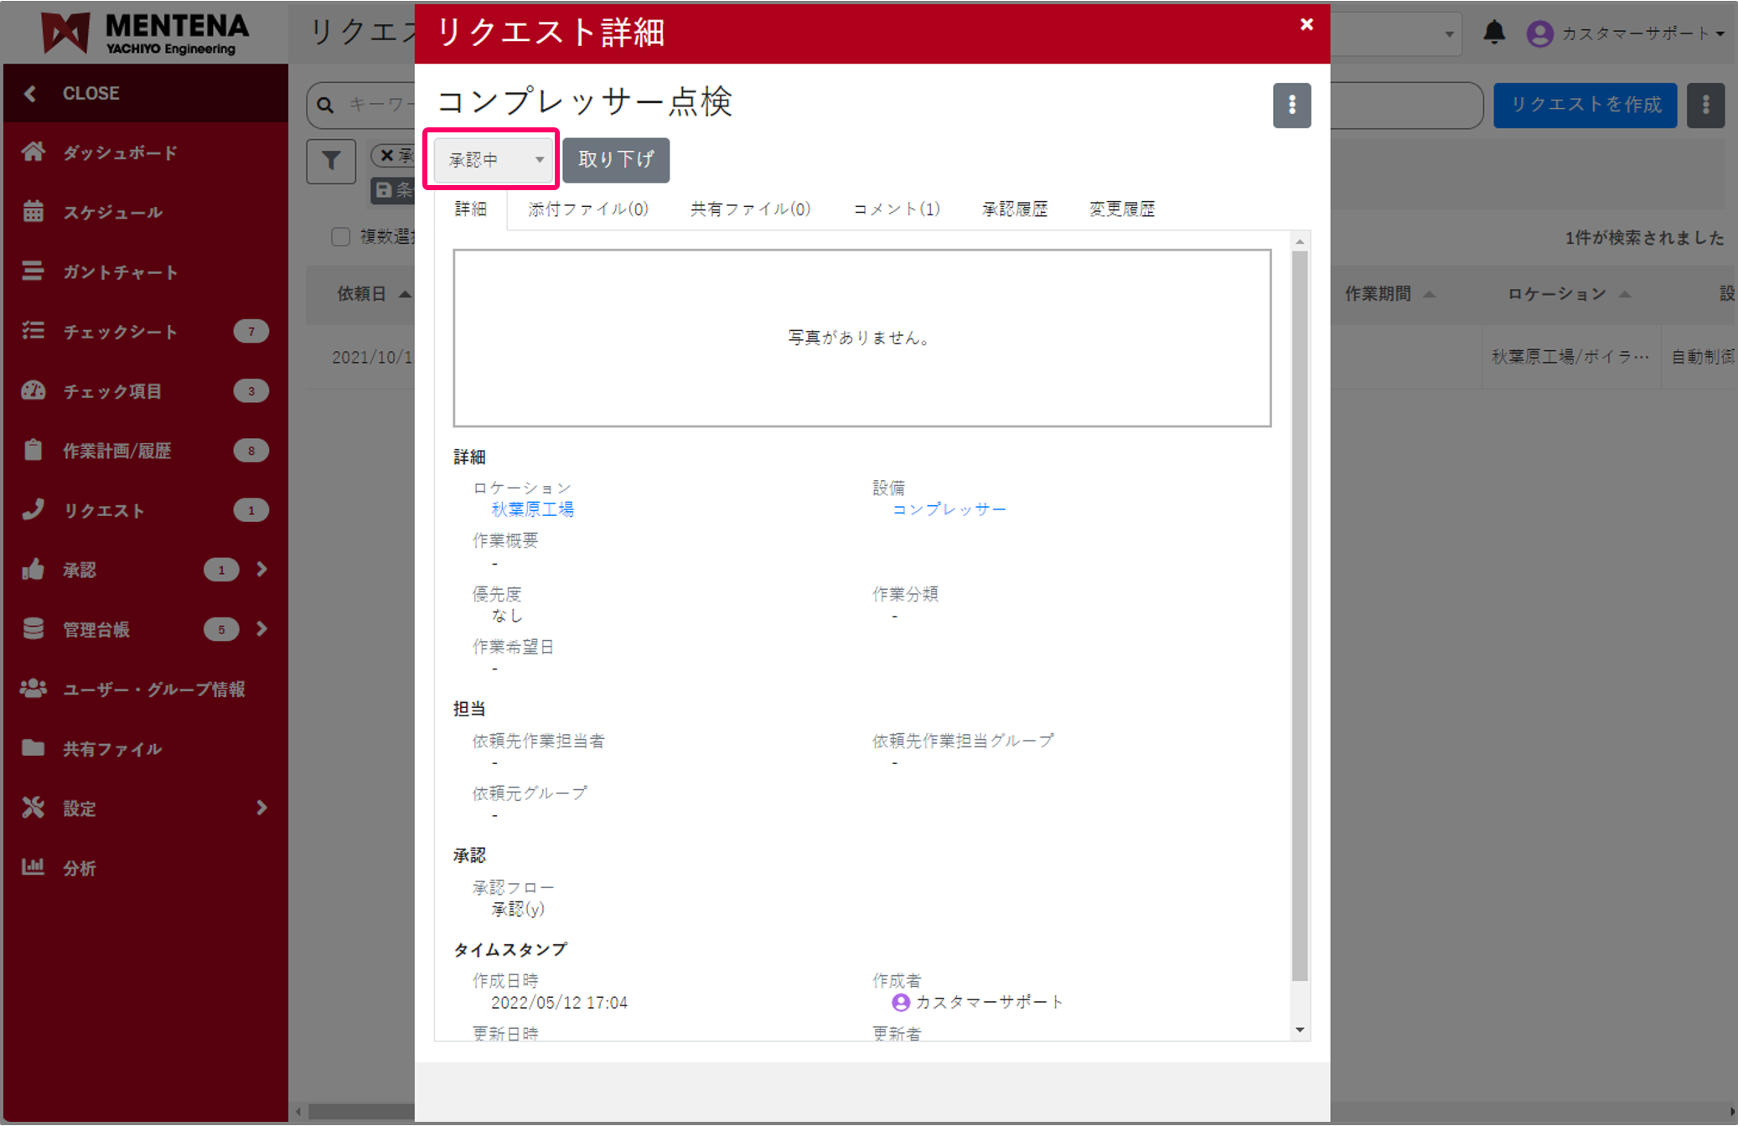1738x1126 pixels.
Task: Toggle the ロケーション column sort arrow
Action: [x=1626, y=294]
